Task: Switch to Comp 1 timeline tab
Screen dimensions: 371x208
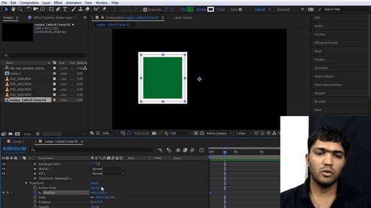Action: pyautogui.click(x=18, y=142)
